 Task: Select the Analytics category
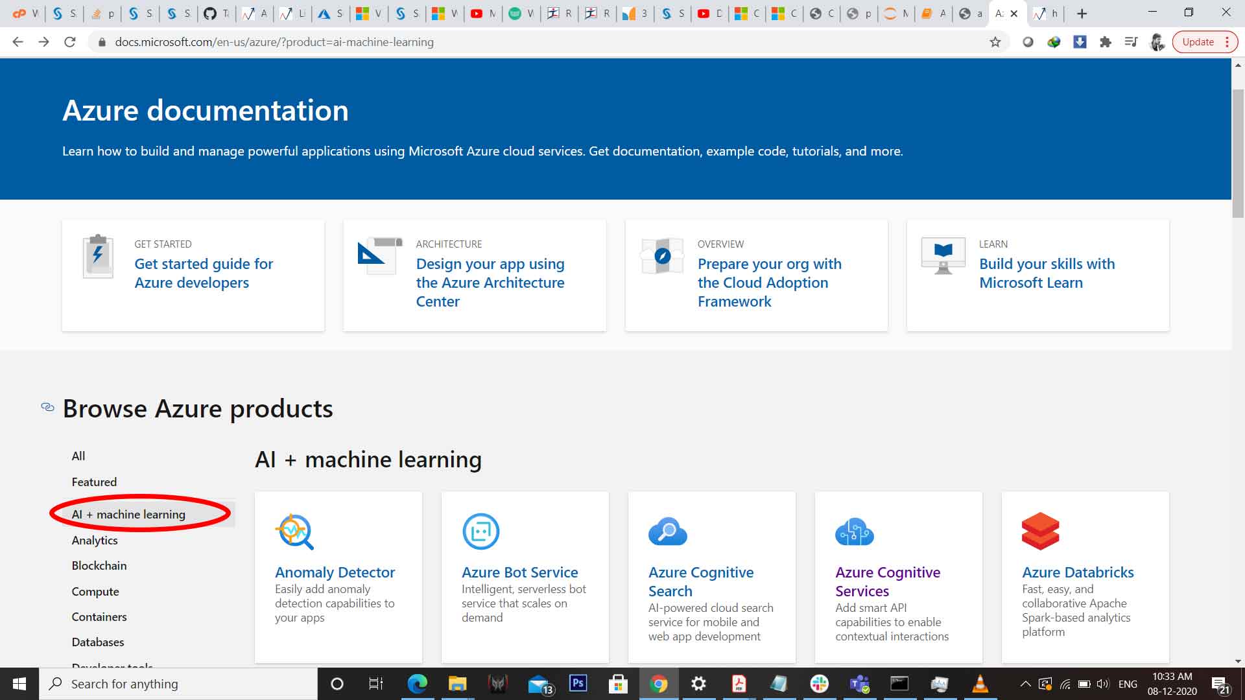(95, 541)
